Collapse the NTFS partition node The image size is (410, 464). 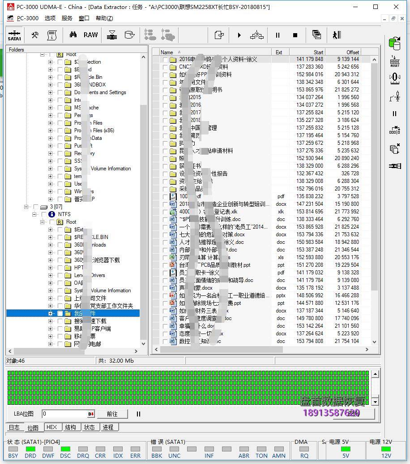34,214
